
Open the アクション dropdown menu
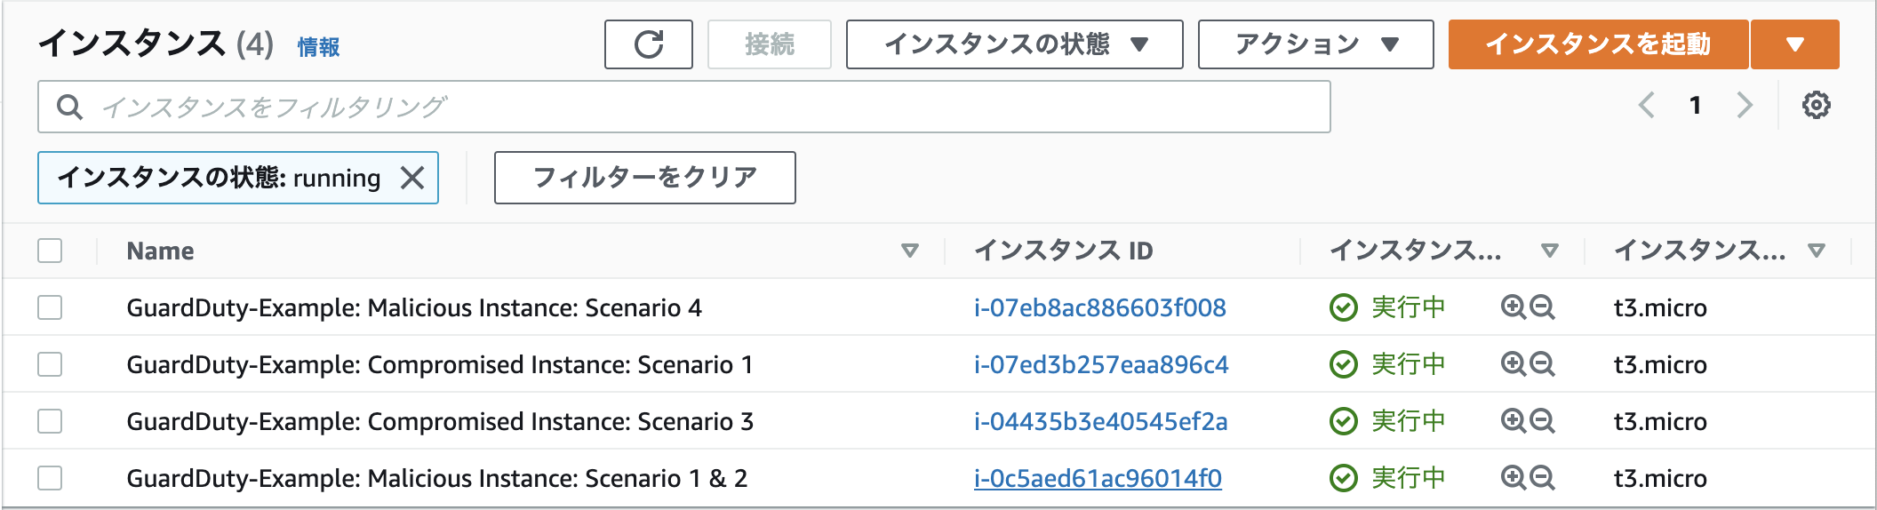(1315, 44)
